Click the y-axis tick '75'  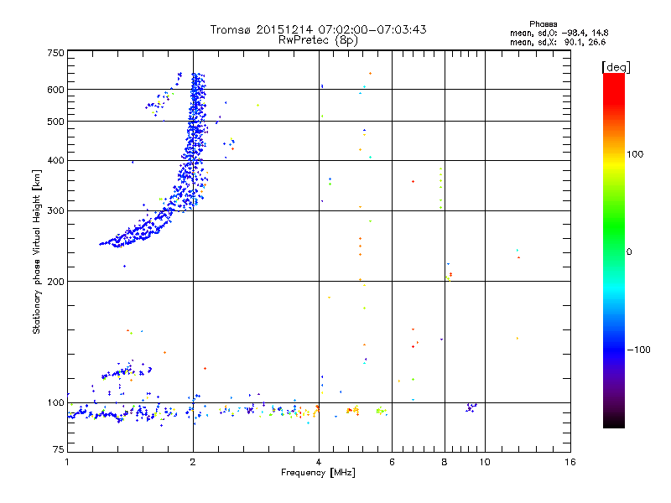tap(59, 449)
